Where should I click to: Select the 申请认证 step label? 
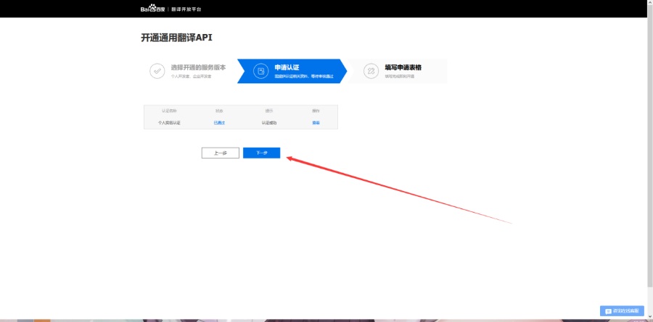tap(287, 67)
